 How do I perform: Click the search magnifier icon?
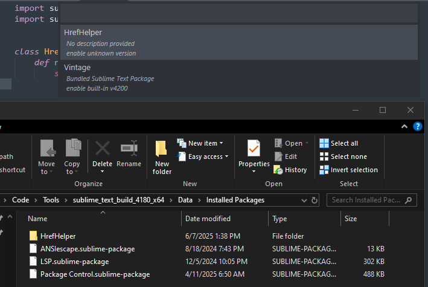[408, 200]
